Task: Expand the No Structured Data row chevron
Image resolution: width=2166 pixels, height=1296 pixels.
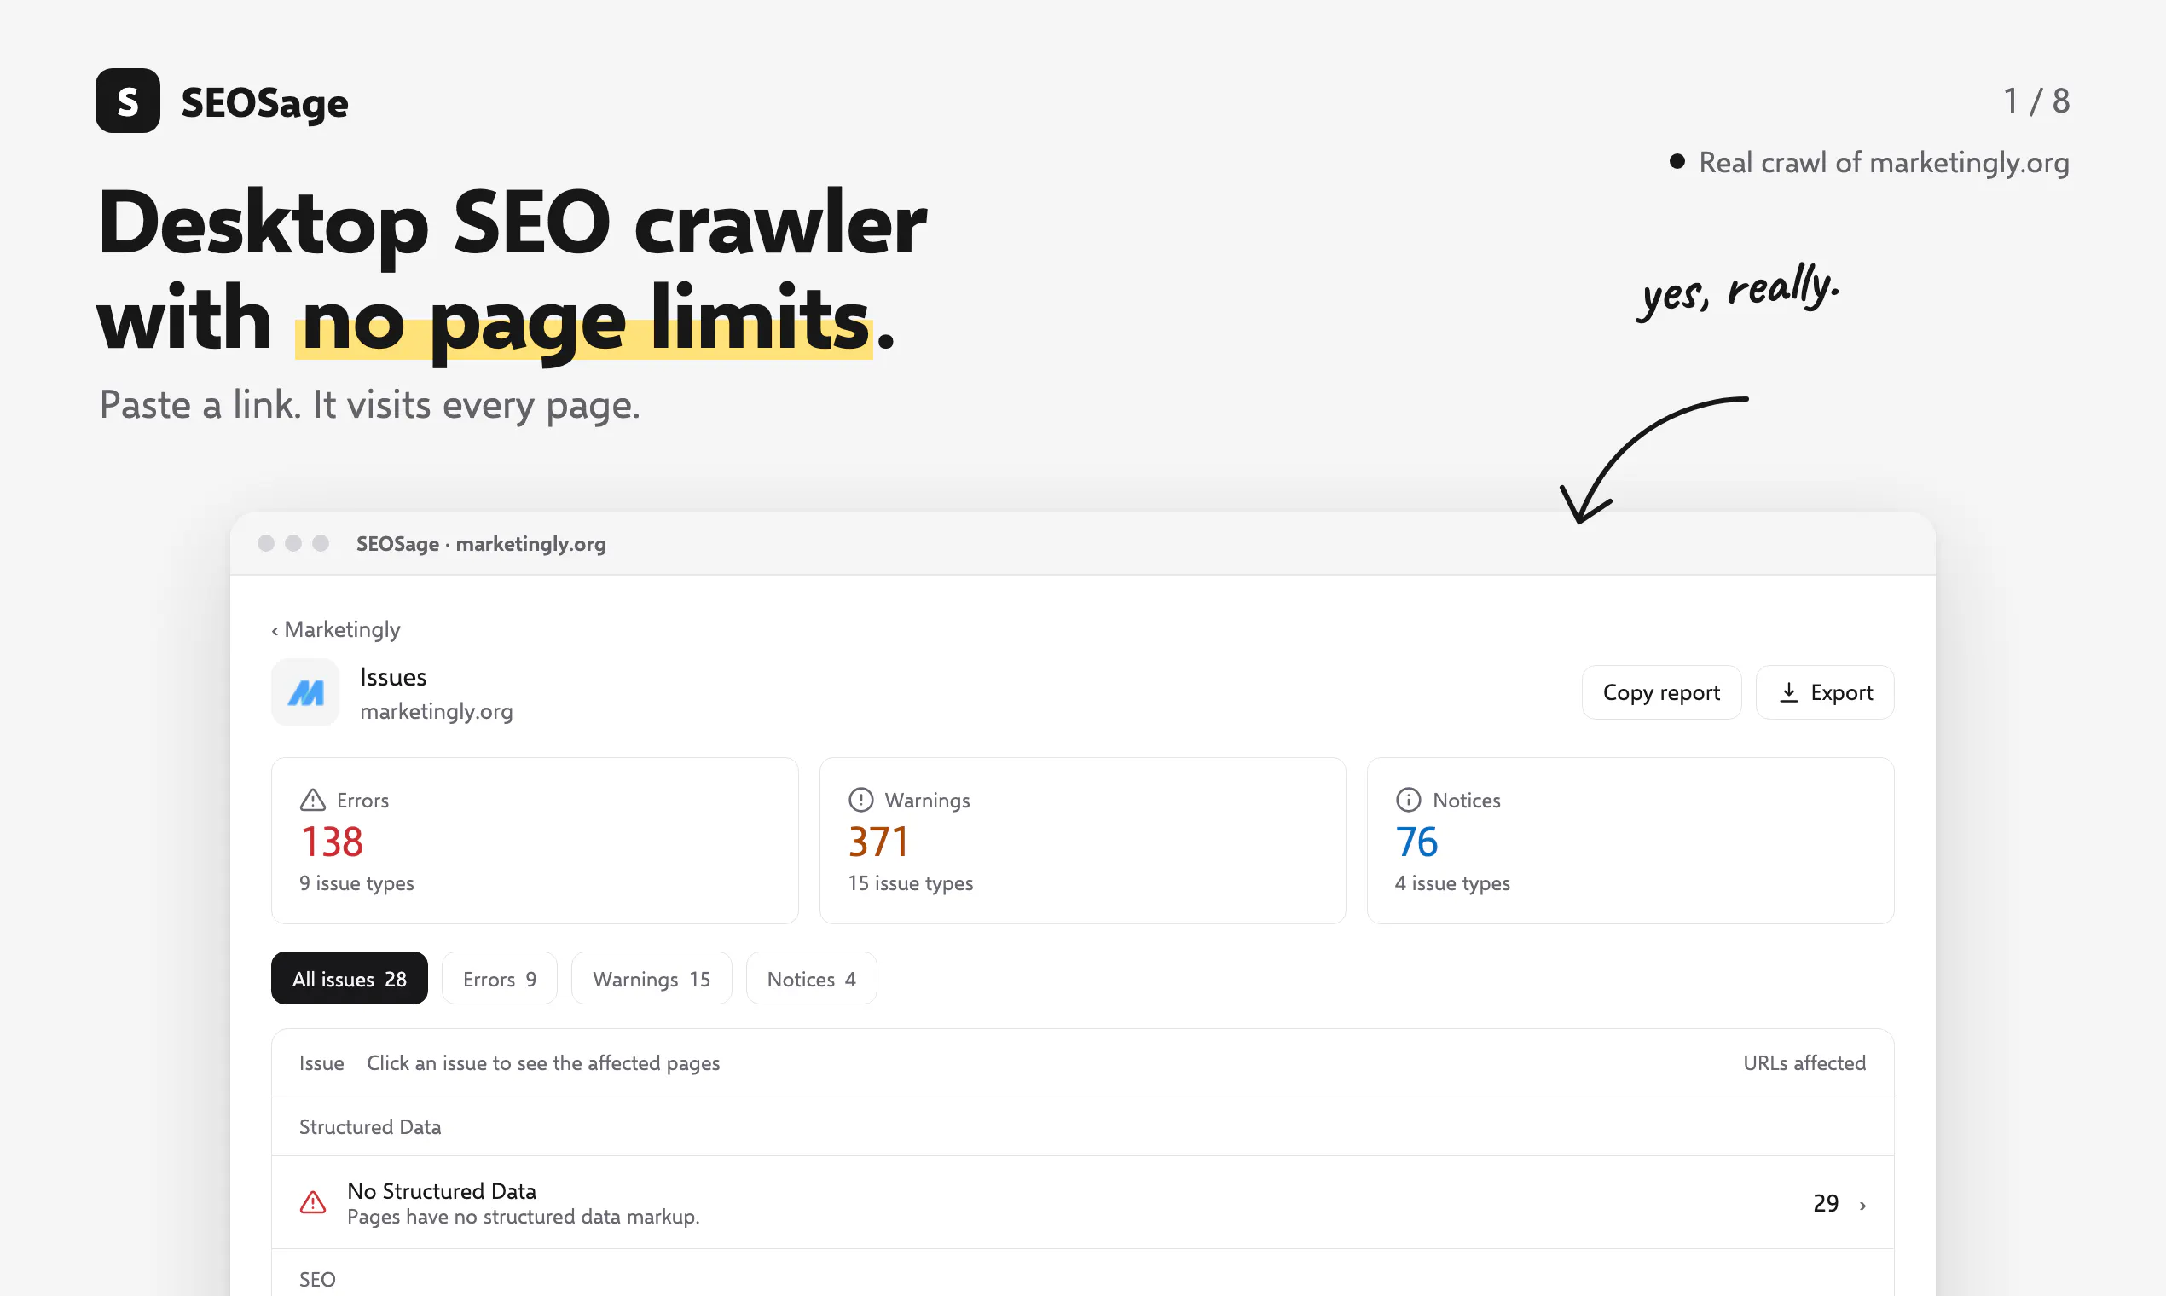Action: (1863, 1205)
